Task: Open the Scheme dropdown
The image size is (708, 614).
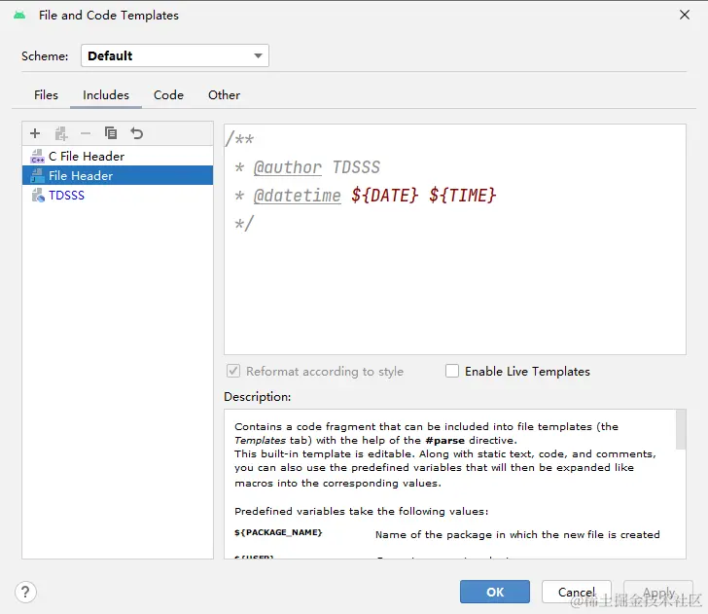Action: tap(175, 55)
